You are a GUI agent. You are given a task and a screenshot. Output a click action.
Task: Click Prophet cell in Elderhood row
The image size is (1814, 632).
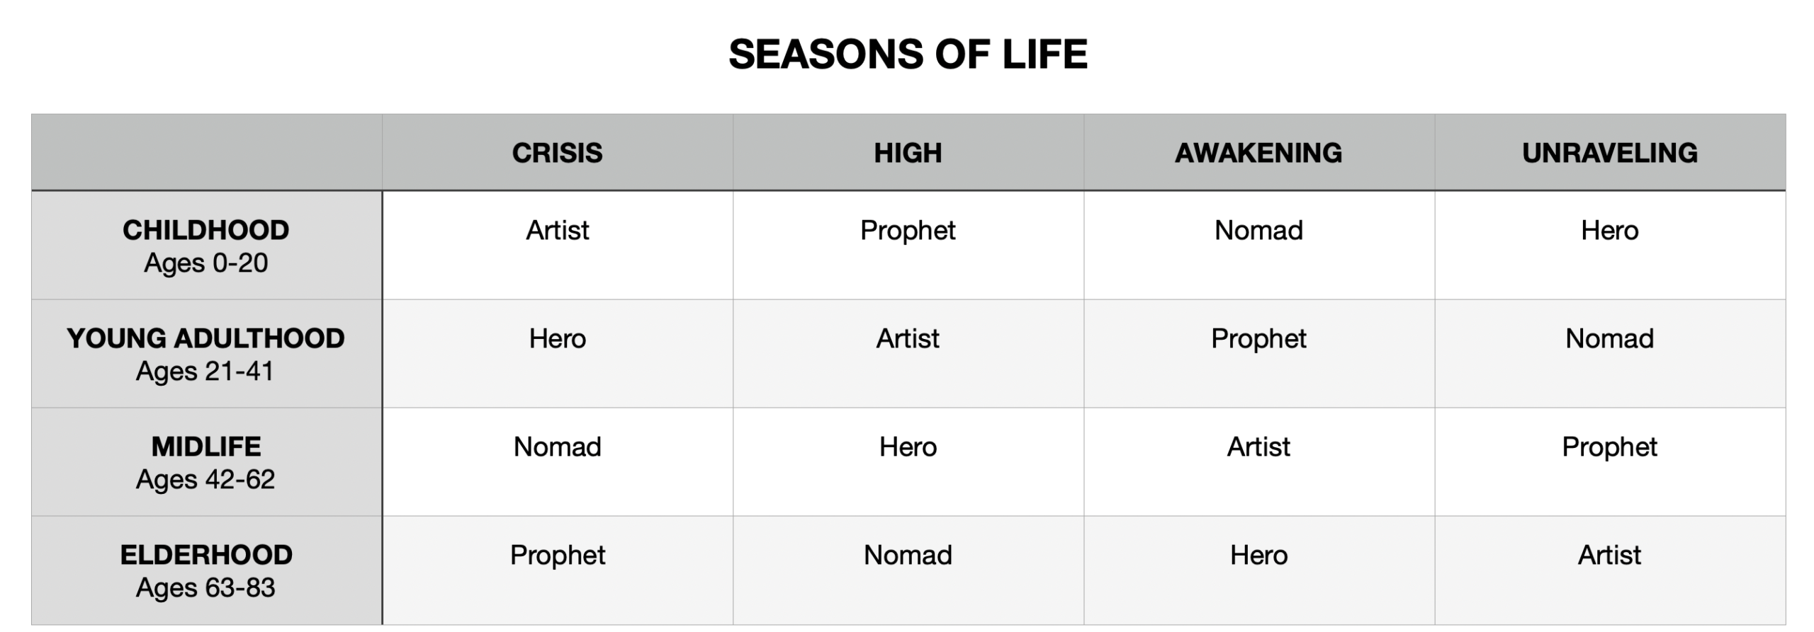click(x=557, y=556)
